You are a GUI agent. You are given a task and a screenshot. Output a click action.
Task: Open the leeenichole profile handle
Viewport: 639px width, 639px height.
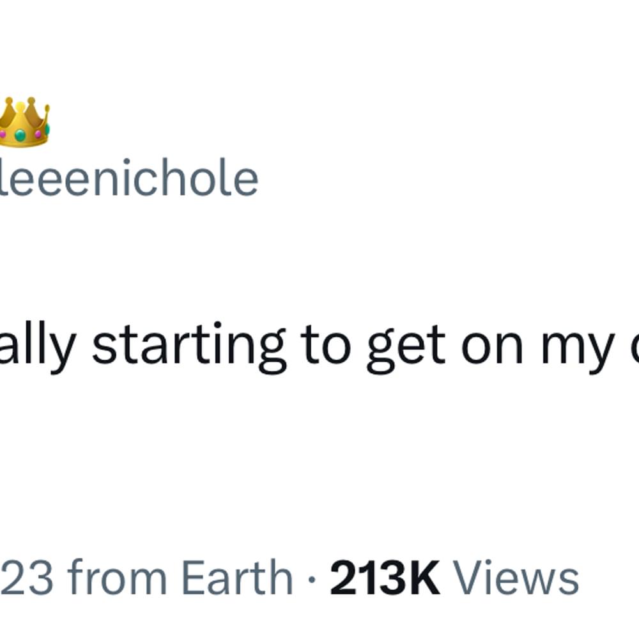pos(129,178)
